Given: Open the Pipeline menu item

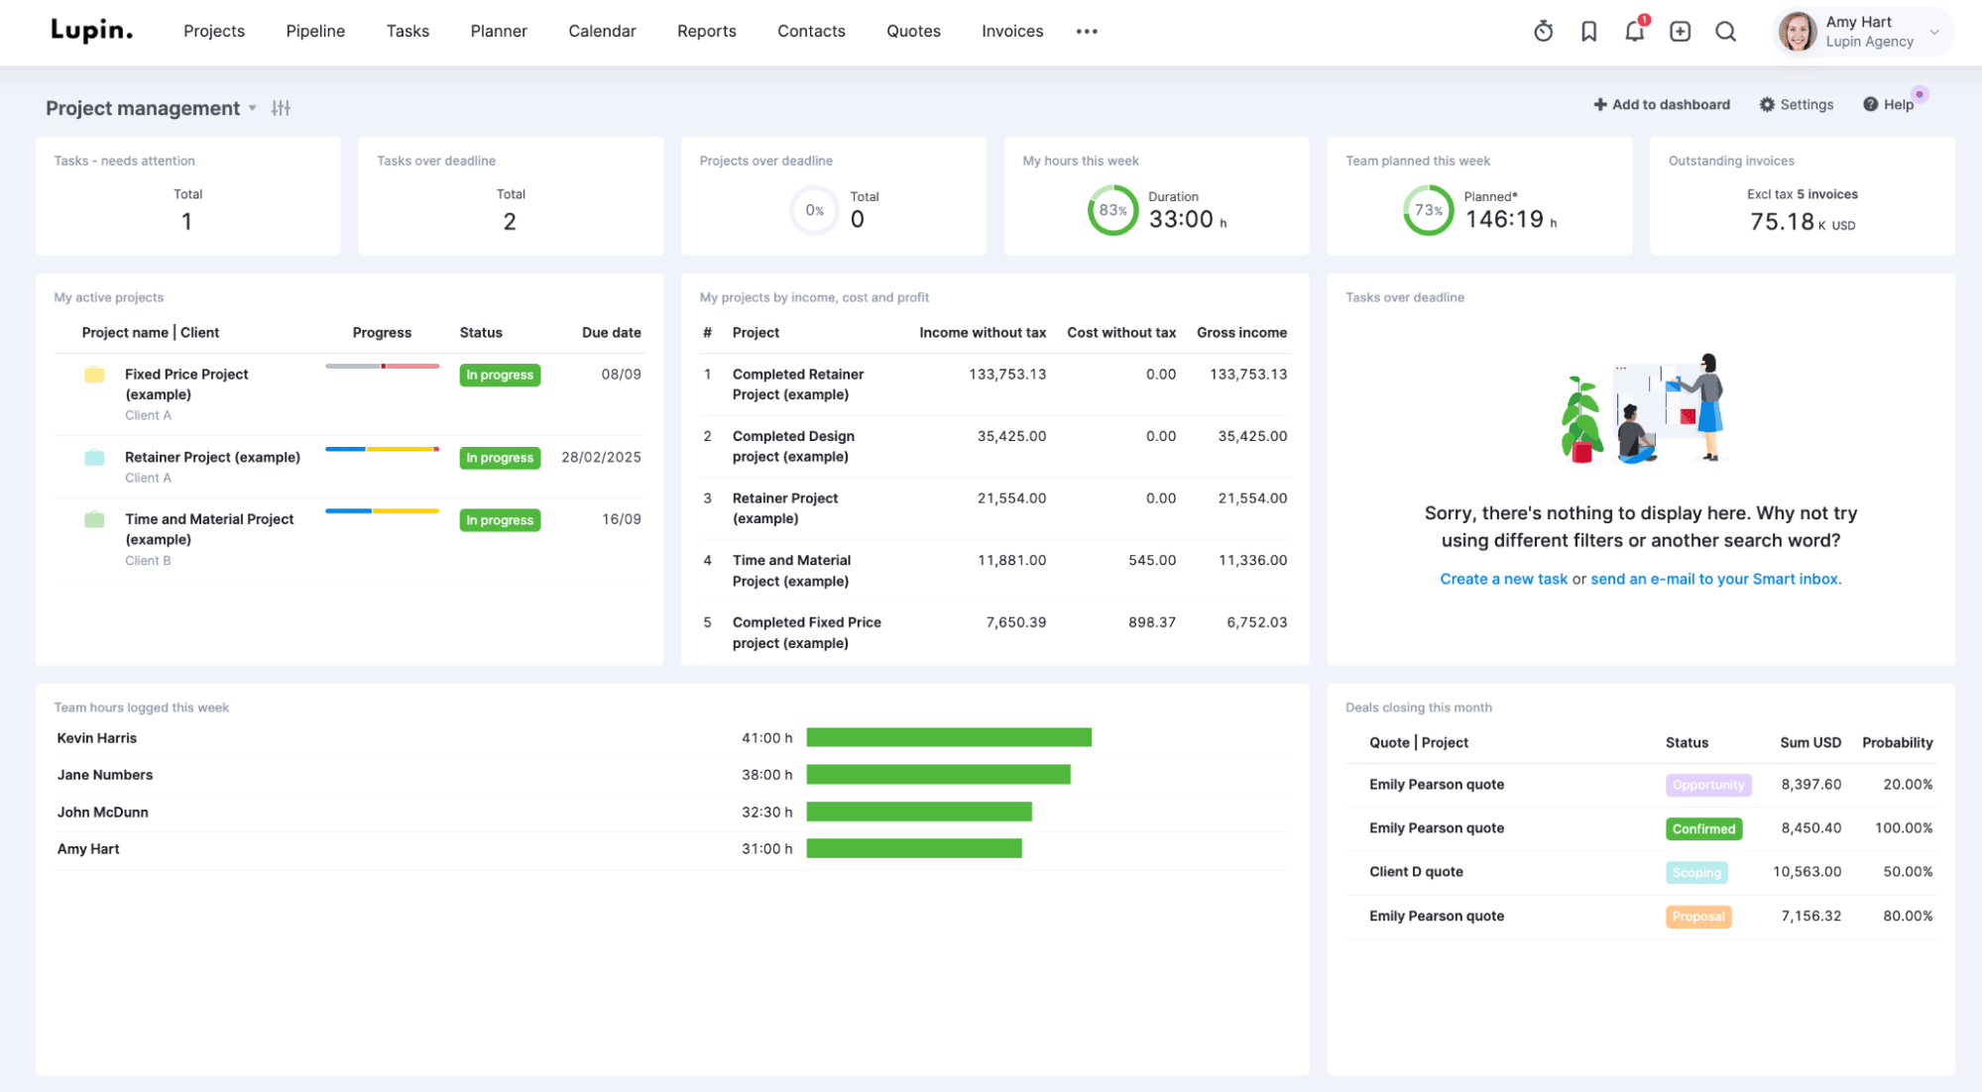Looking at the screenshot, I should coord(314,31).
